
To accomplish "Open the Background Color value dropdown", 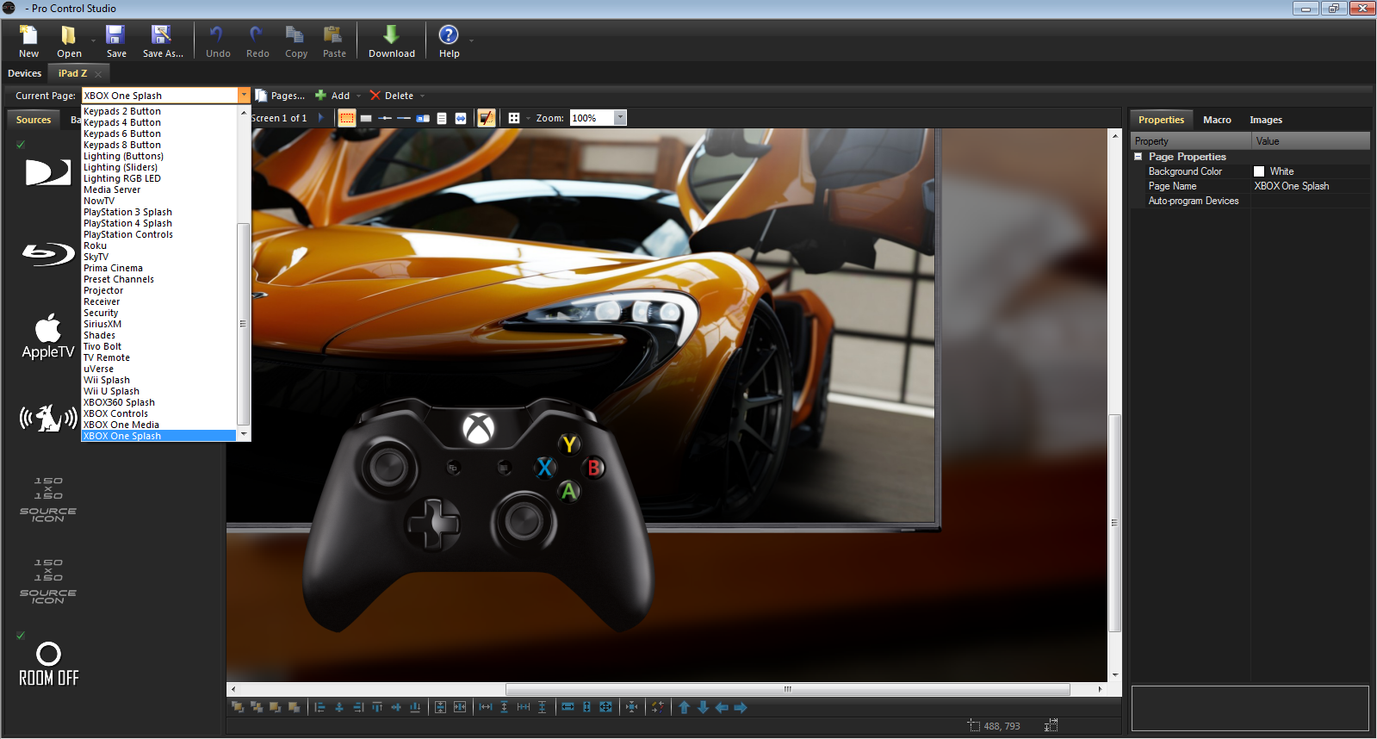I will (1311, 171).
